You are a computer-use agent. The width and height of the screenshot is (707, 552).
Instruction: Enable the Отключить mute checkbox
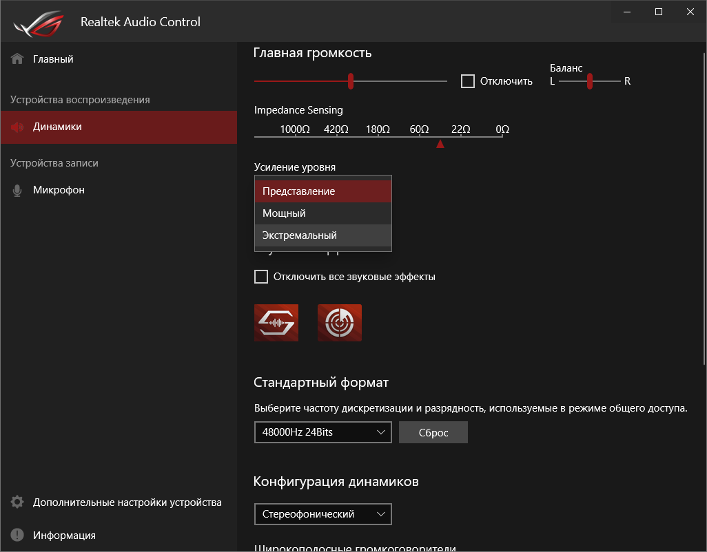click(468, 81)
